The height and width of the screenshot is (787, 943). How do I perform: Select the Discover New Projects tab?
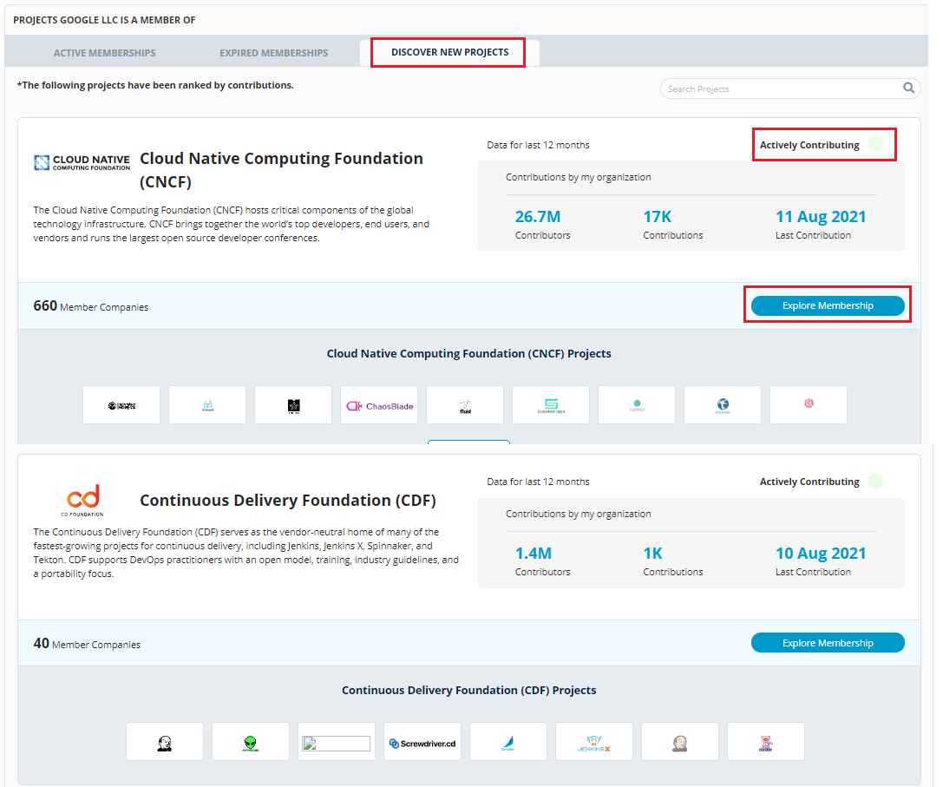[x=450, y=52]
